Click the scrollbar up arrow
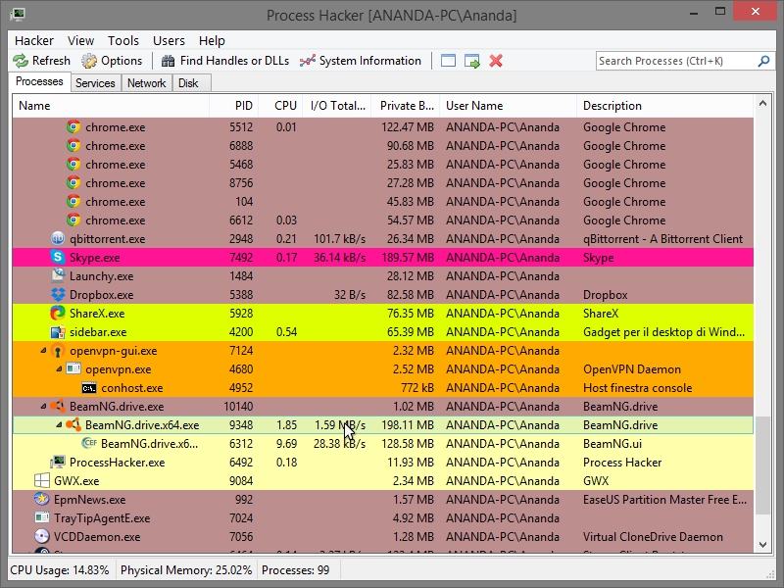This screenshot has width=784, height=588. [762, 104]
